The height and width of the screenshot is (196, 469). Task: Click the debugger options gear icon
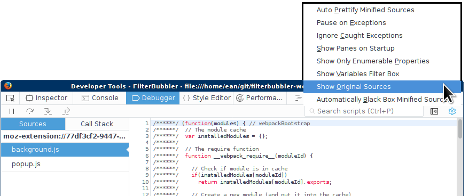(x=452, y=111)
